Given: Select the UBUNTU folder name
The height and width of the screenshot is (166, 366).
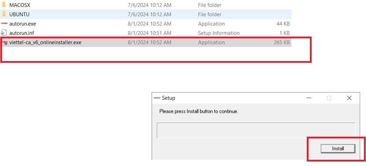Looking at the screenshot, I should click(19, 14).
